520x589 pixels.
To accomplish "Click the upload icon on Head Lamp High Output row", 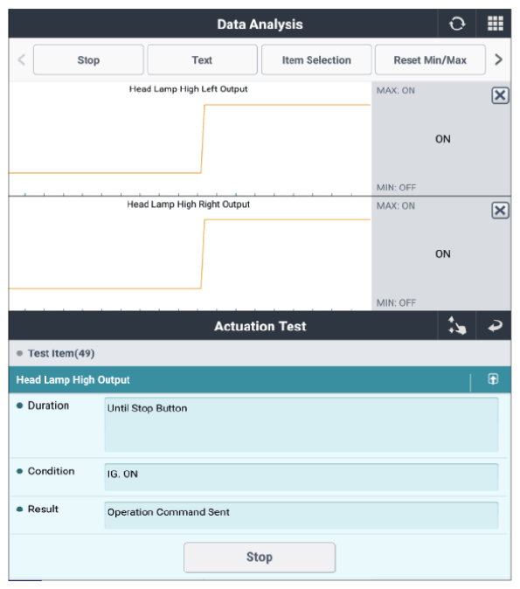I will click(493, 379).
